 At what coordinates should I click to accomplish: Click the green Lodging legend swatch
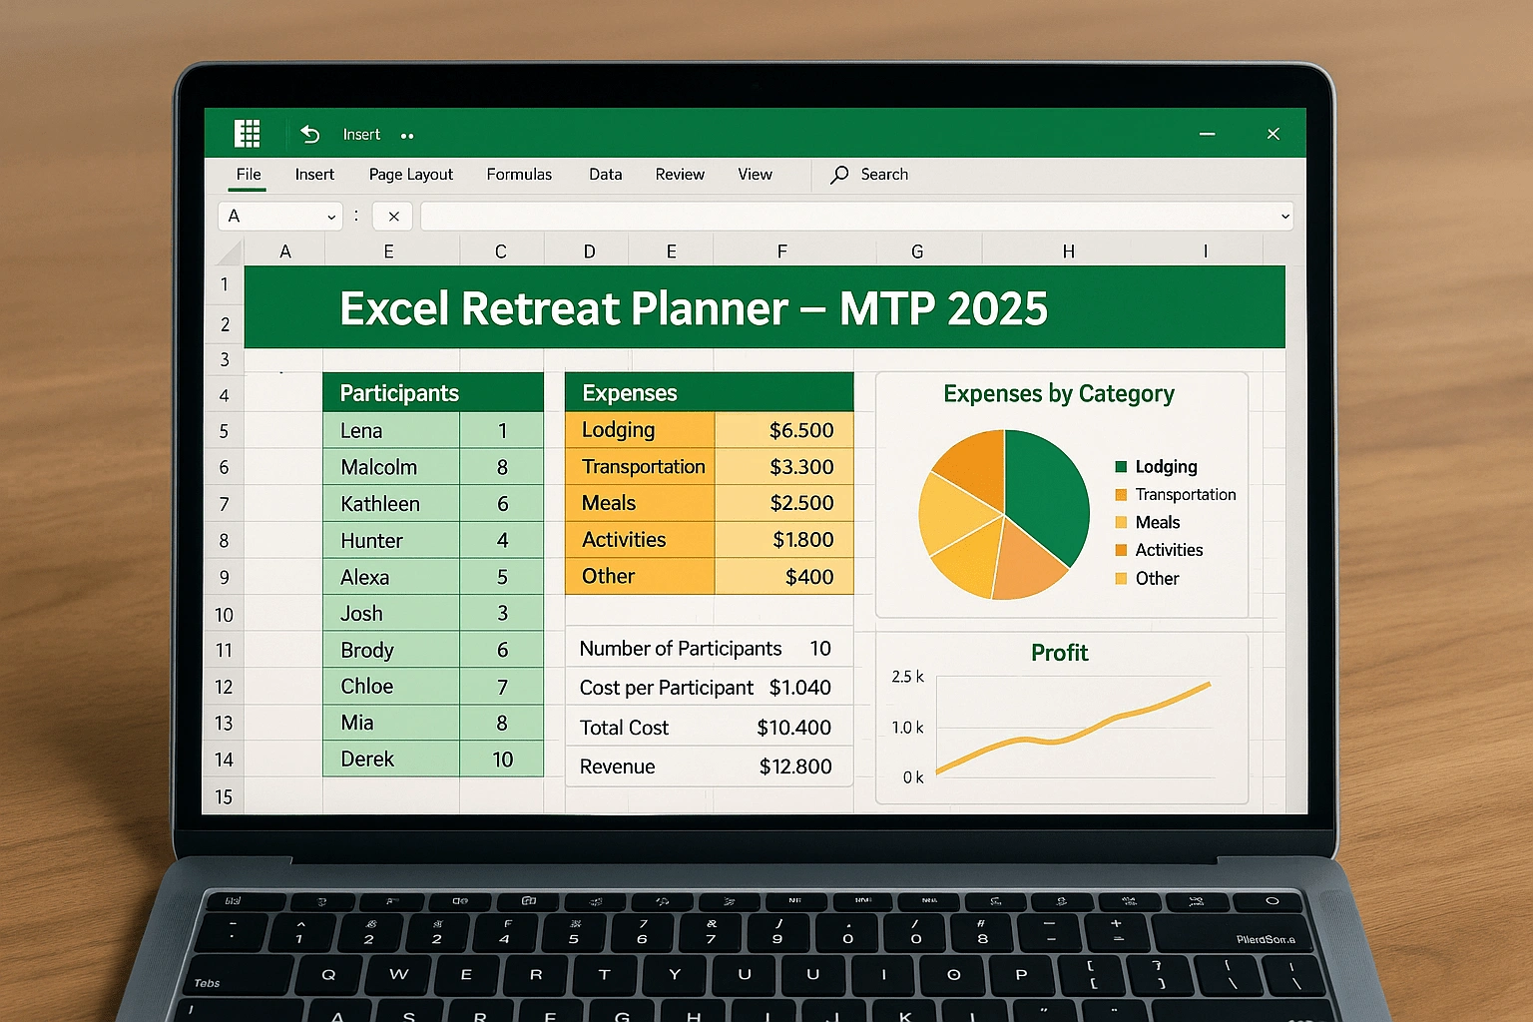point(1121,467)
